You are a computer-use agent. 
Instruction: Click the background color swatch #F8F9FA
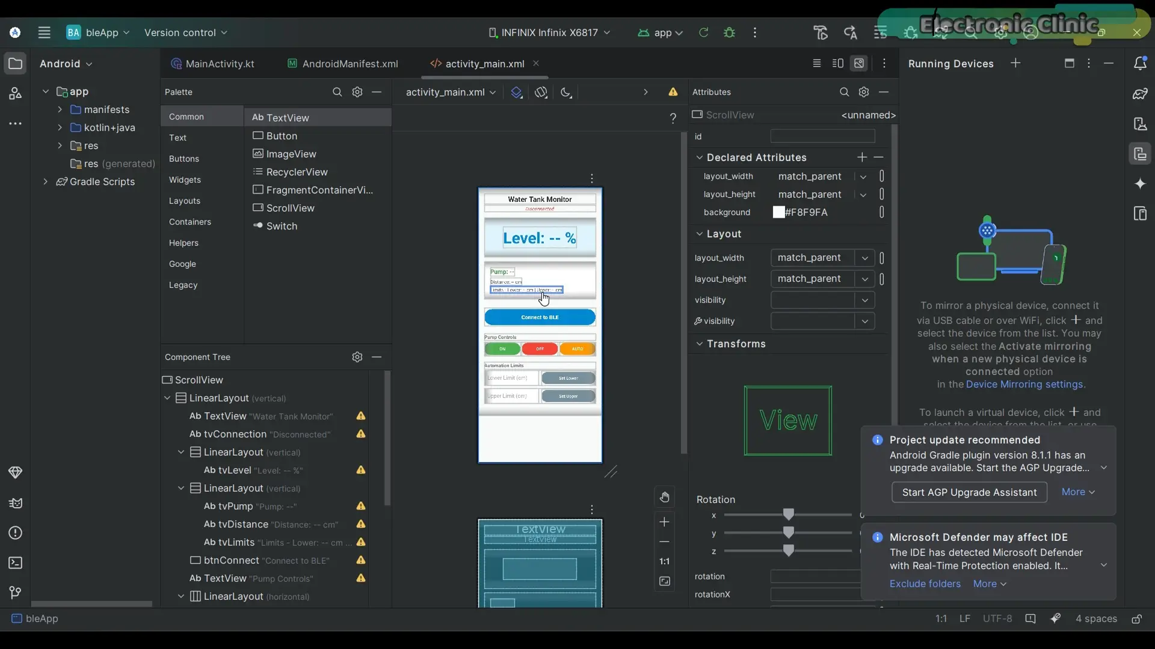tap(779, 212)
